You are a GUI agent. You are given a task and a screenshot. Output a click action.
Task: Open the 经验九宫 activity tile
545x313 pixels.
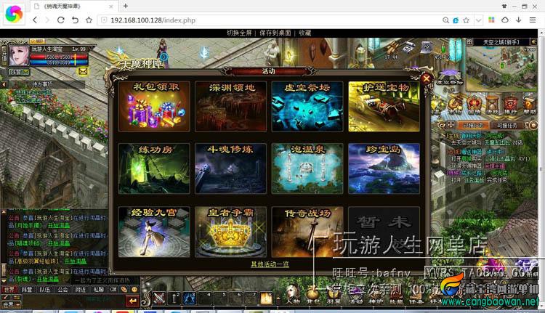[x=154, y=232]
